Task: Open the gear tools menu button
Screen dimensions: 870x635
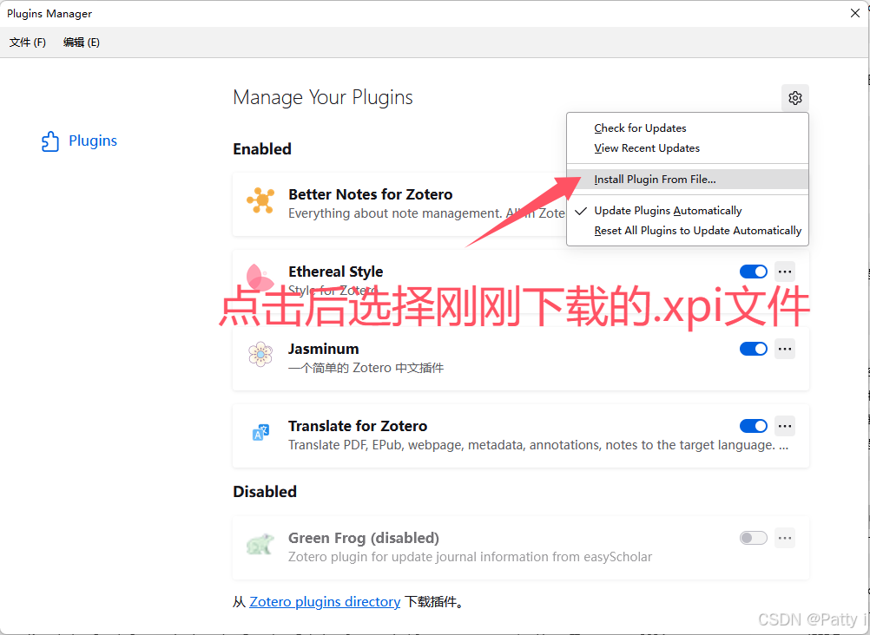Action: 795,98
